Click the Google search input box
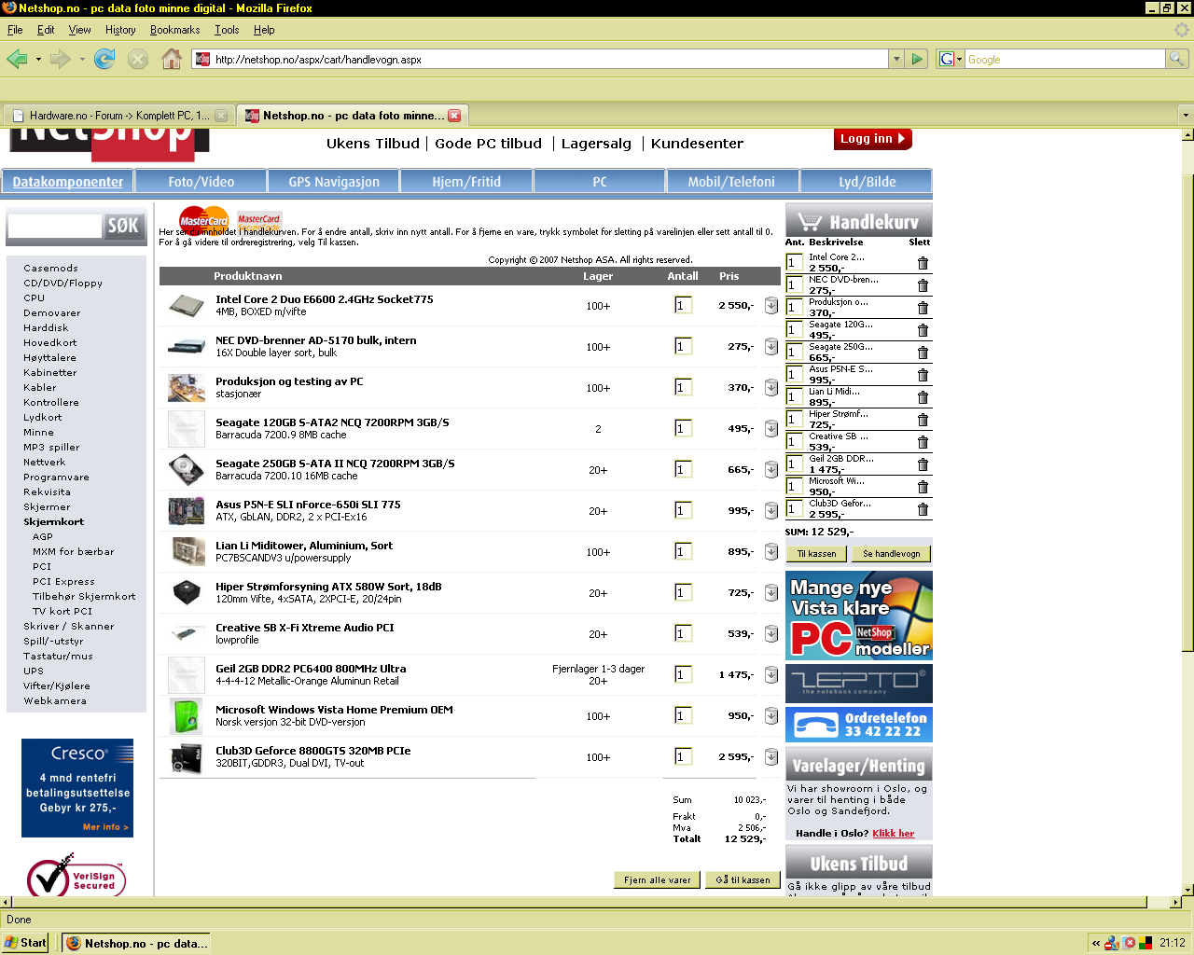 (x=1064, y=59)
